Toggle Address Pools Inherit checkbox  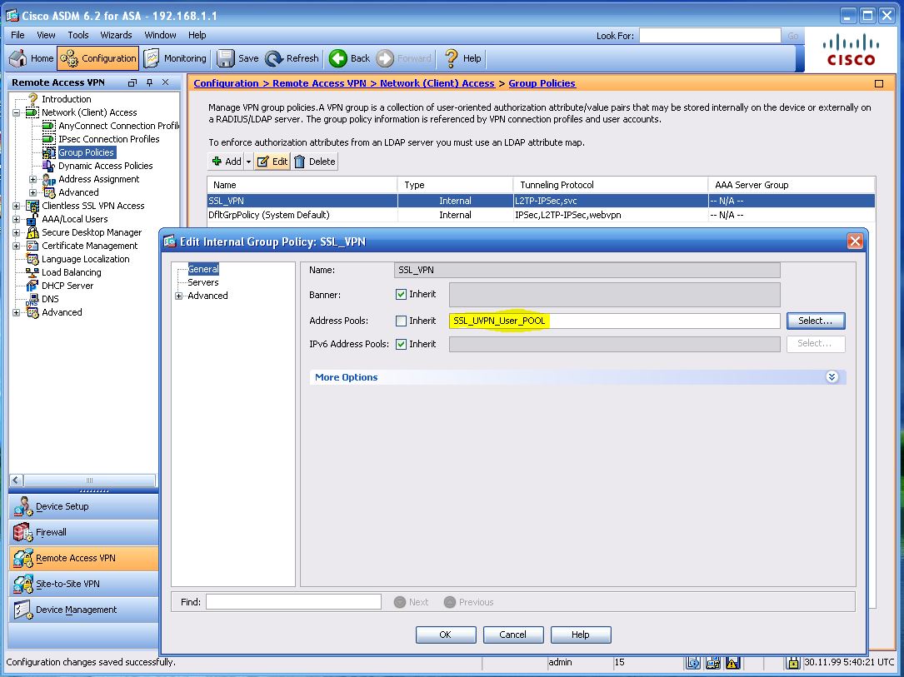402,321
